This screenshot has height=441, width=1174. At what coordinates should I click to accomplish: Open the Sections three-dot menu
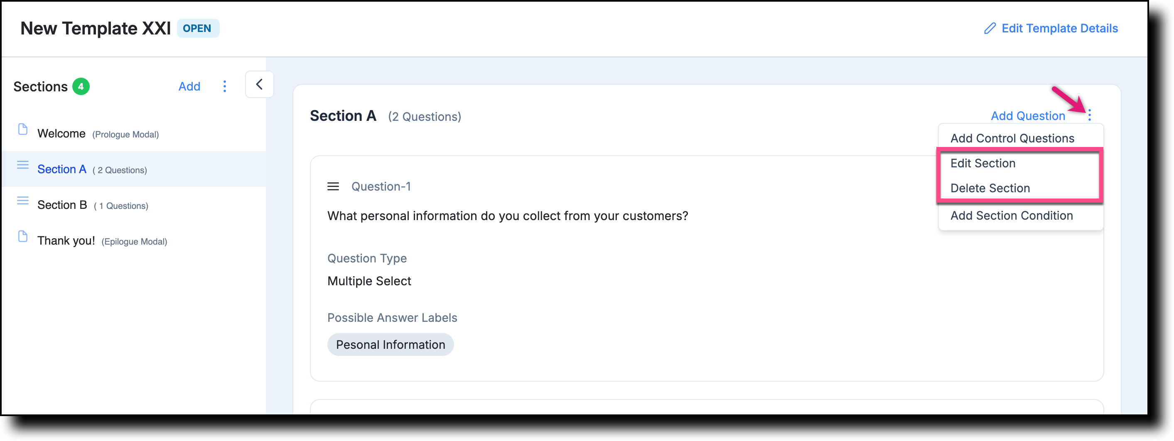[x=225, y=86]
